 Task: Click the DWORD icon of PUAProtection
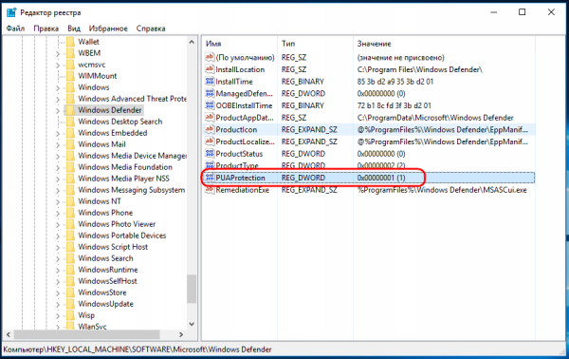pos(210,178)
